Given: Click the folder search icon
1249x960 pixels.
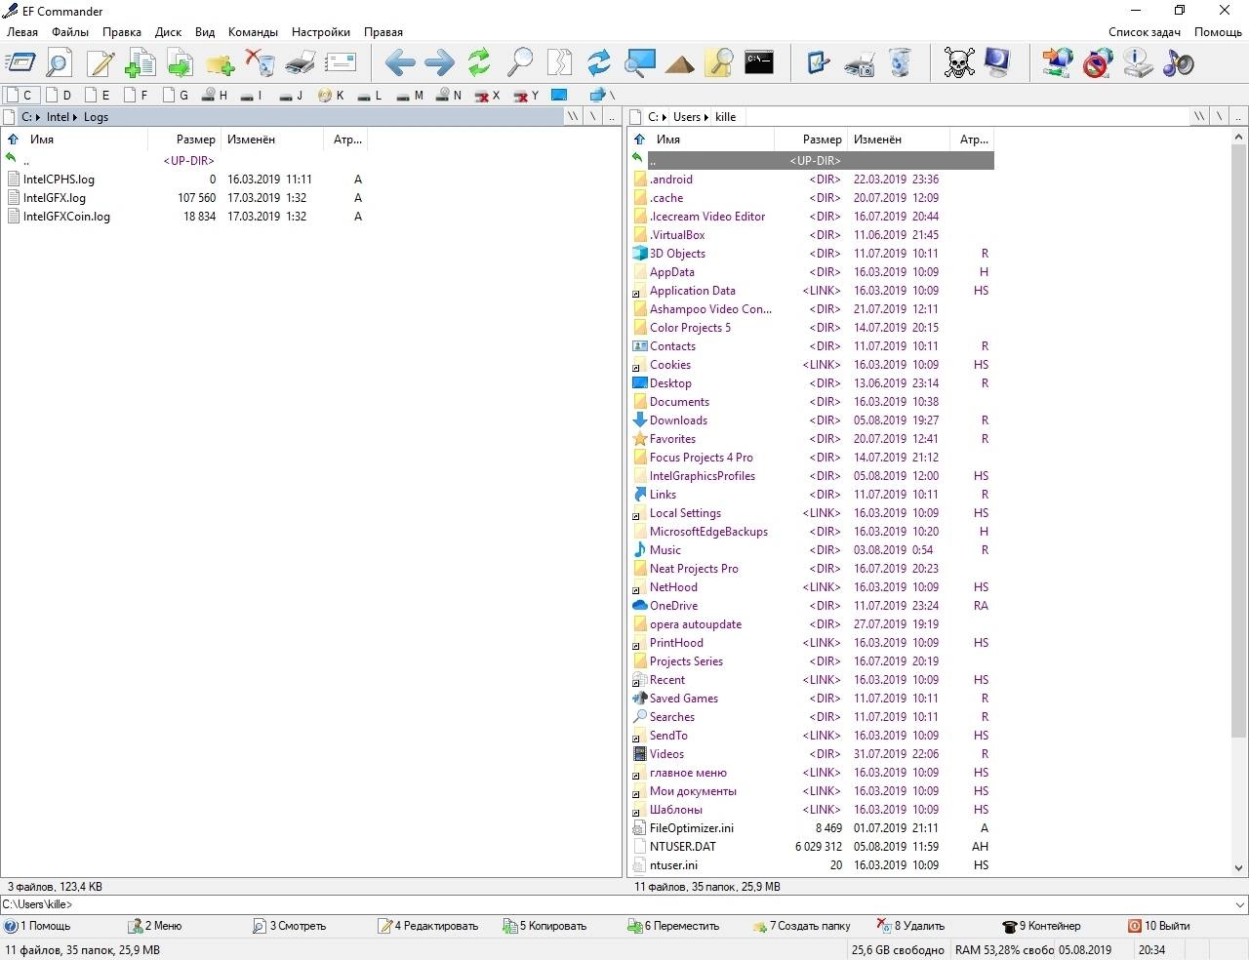Looking at the screenshot, I should [720, 63].
